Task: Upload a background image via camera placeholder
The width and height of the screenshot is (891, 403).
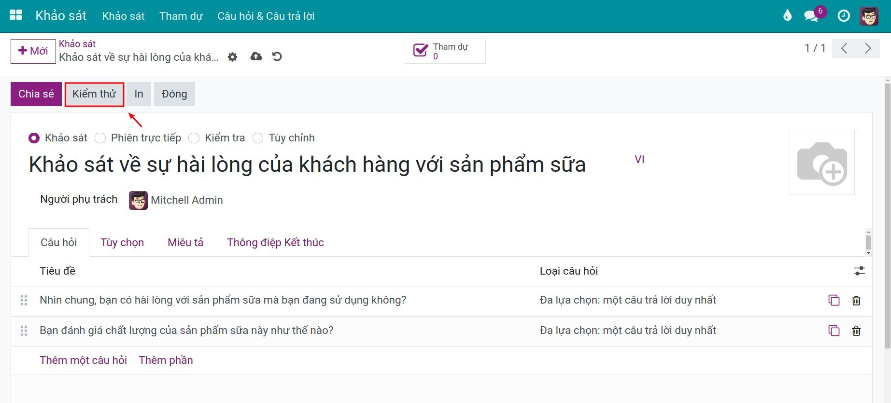Action: point(822,163)
